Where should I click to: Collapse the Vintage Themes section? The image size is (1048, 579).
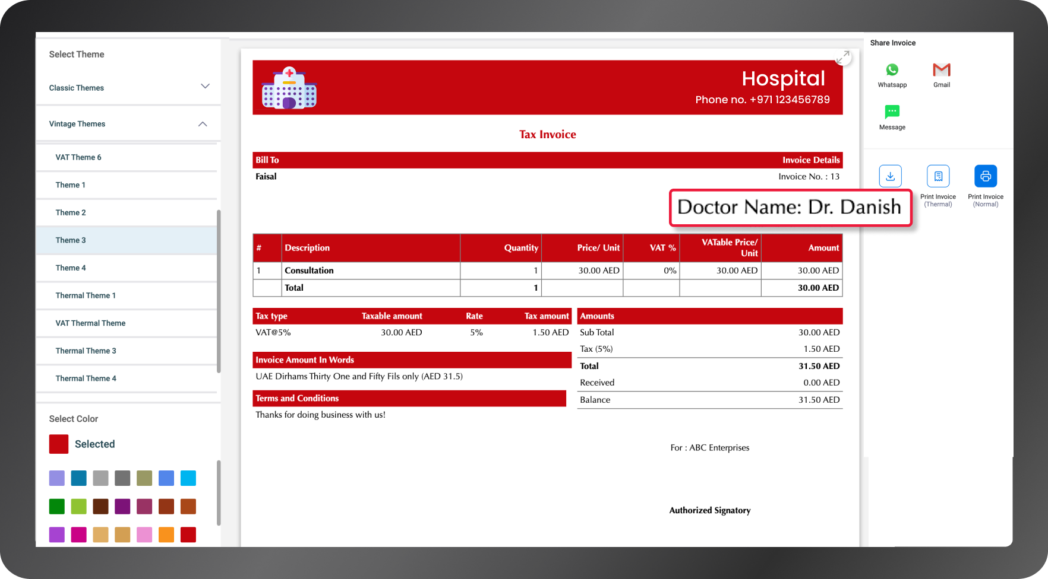128,124
